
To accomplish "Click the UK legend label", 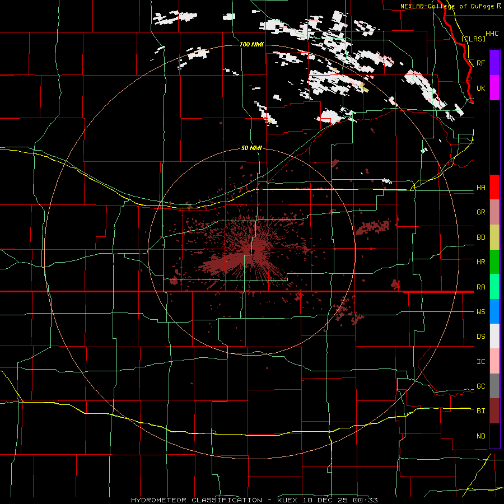I will (x=480, y=88).
